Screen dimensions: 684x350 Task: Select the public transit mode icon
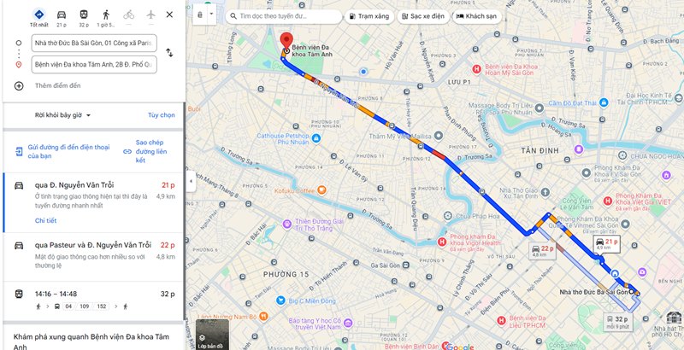[x=84, y=15]
